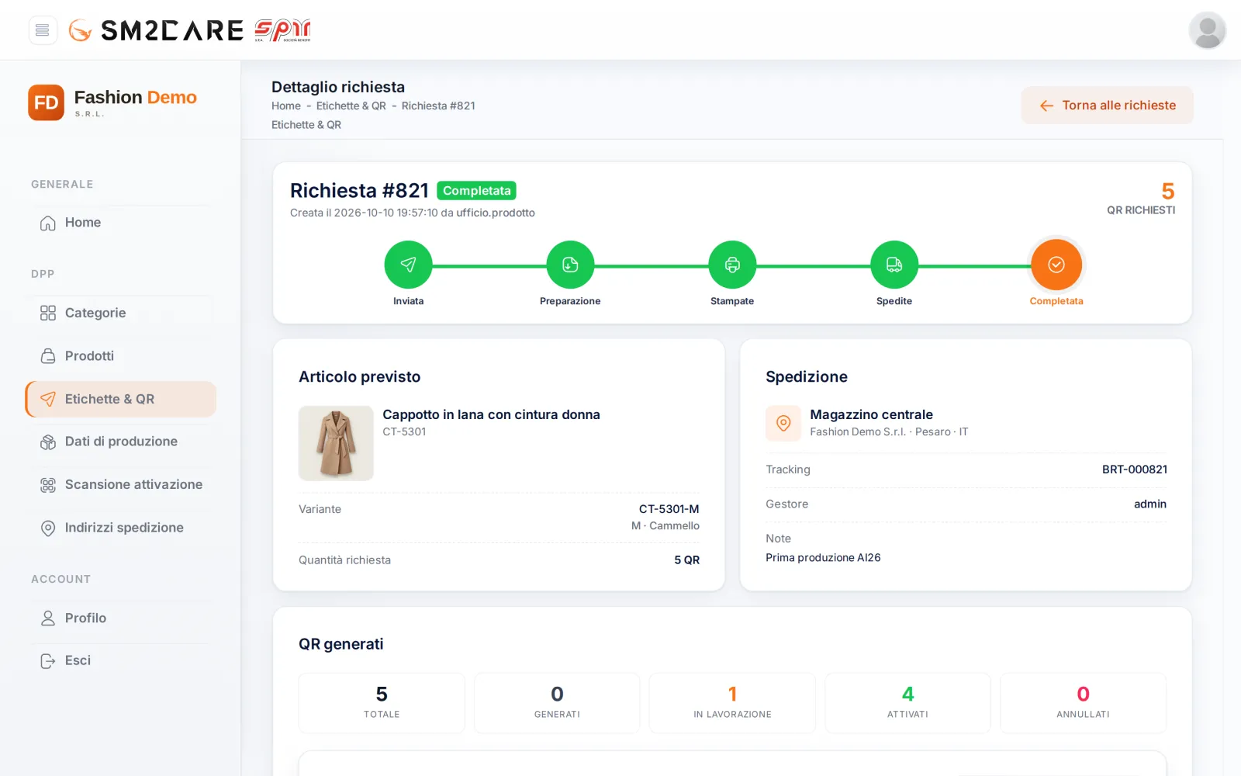Click the Profilo person icon

coord(48,618)
